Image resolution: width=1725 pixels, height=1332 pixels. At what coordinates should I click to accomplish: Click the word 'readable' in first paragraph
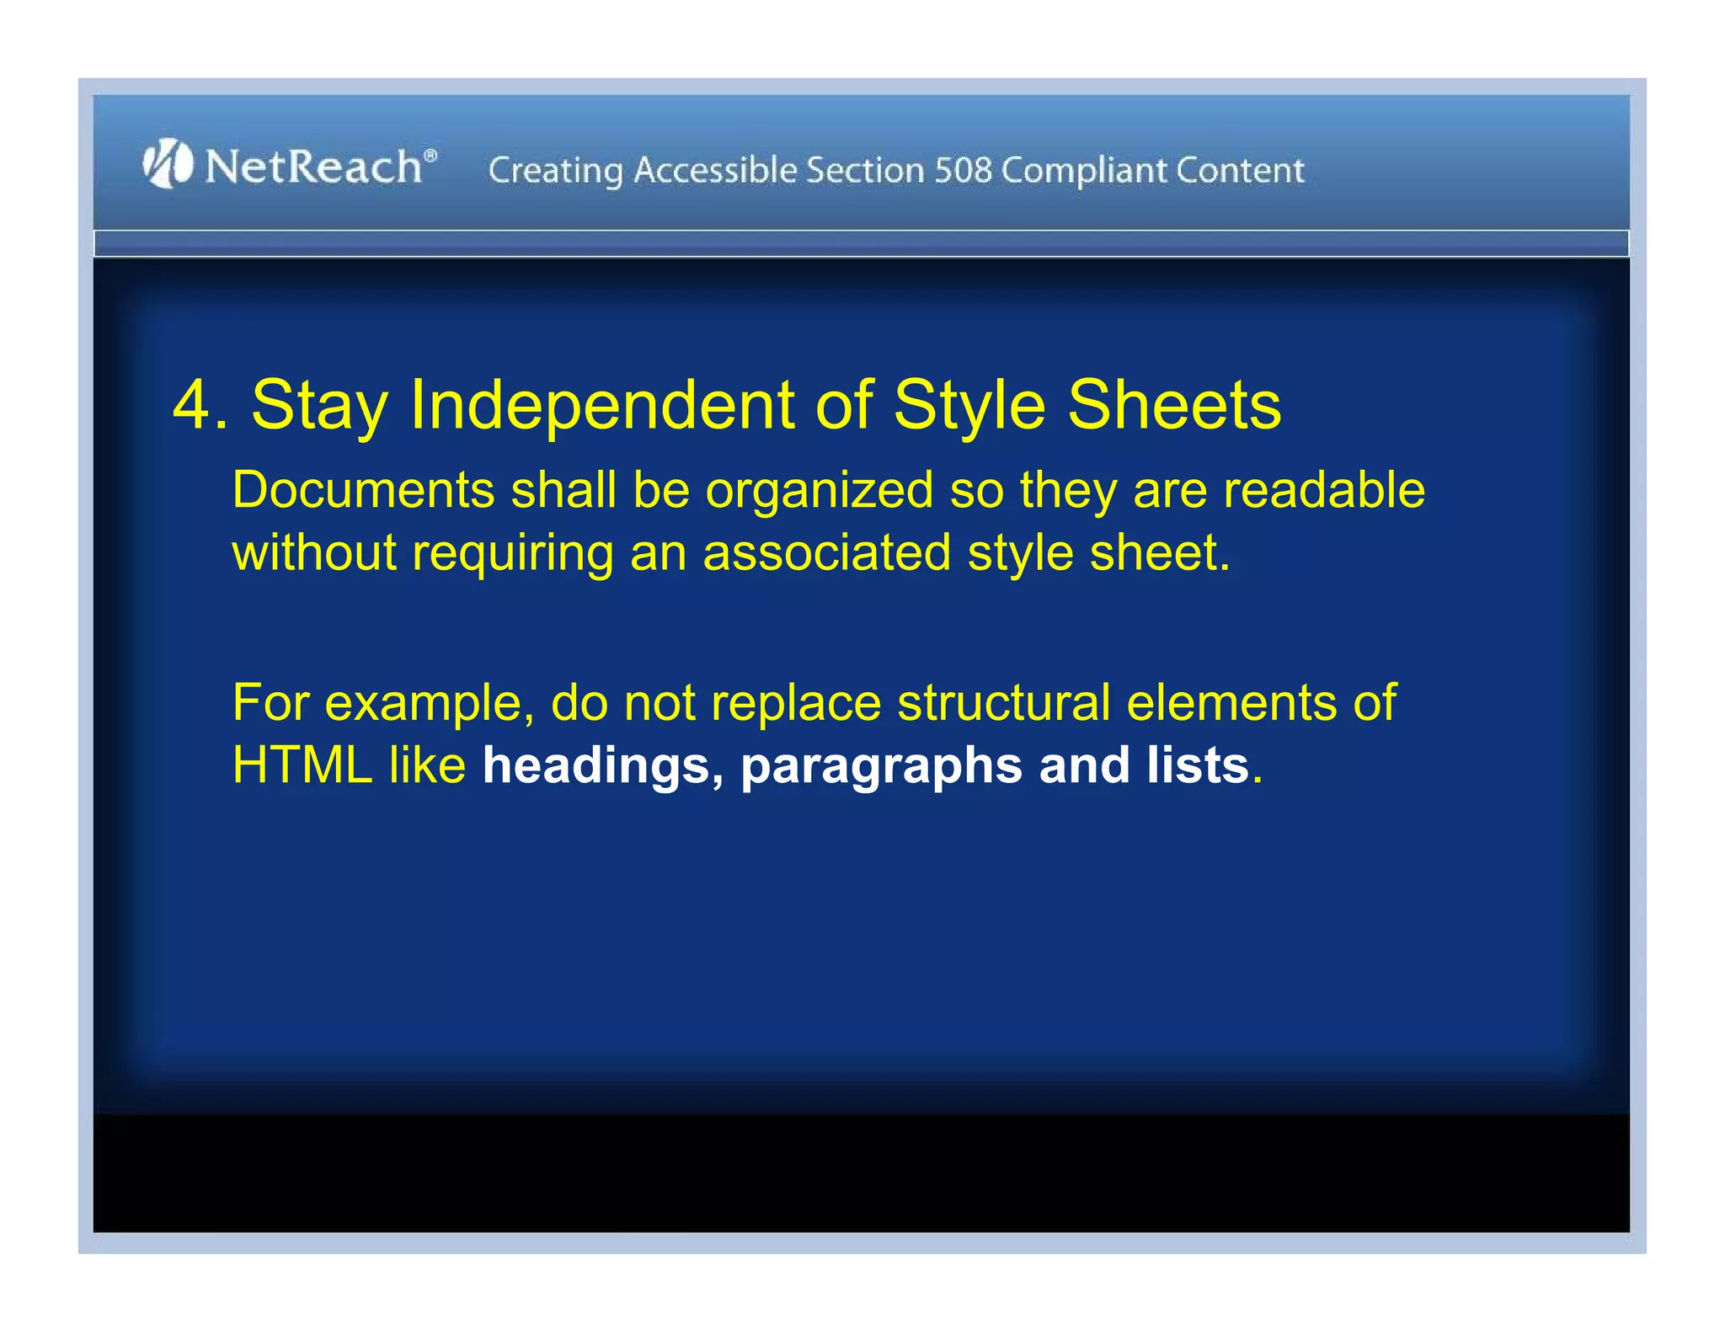pos(1323,490)
